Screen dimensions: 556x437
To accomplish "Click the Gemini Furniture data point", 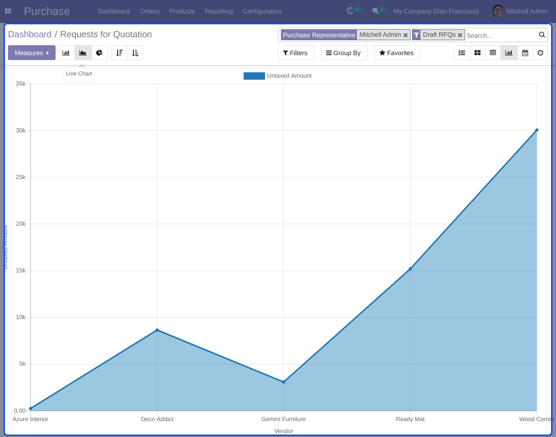I will [283, 382].
